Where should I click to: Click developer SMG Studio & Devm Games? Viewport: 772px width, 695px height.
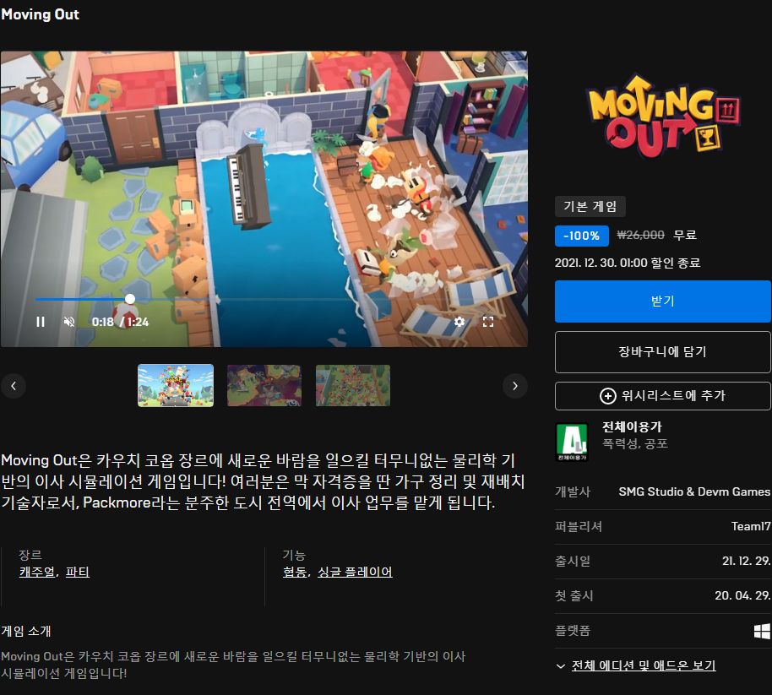(694, 491)
